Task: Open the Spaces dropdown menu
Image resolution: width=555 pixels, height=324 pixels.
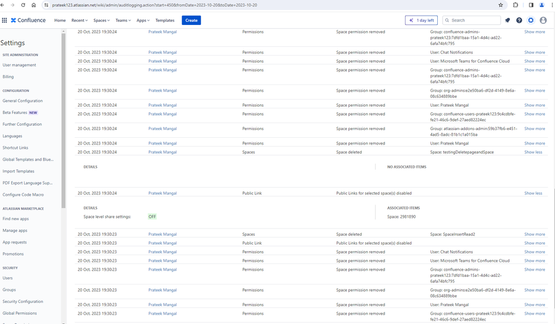Action: coord(102,20)
